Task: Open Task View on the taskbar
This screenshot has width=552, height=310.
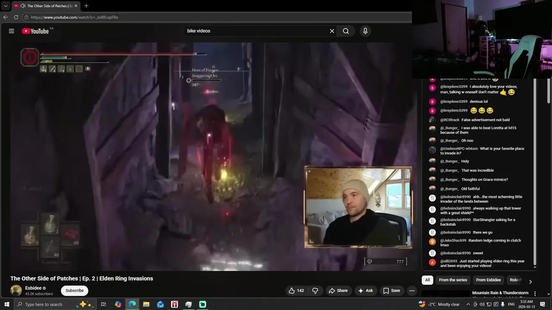Action: point(103,304)
